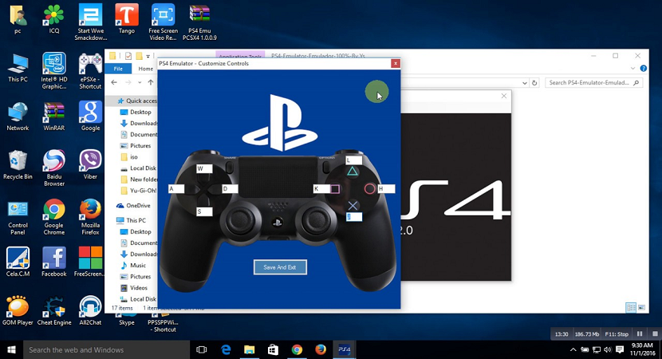662x359 pixels.
Task: Open the ICQ desktop shortcut
Action: (x=54, y=18)
